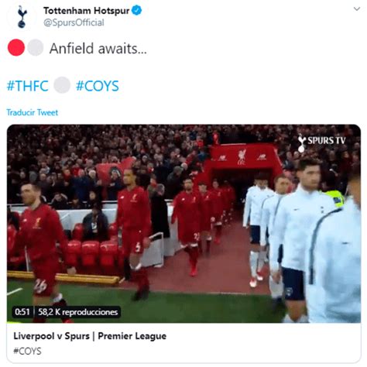This screenshot has width=367, height=367.
Task: Click the white circle emoji between hashtags
Action: [62, 85]
